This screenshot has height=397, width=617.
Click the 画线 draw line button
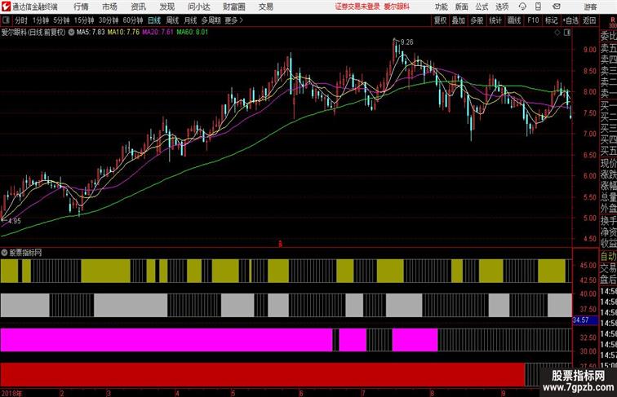514,20
